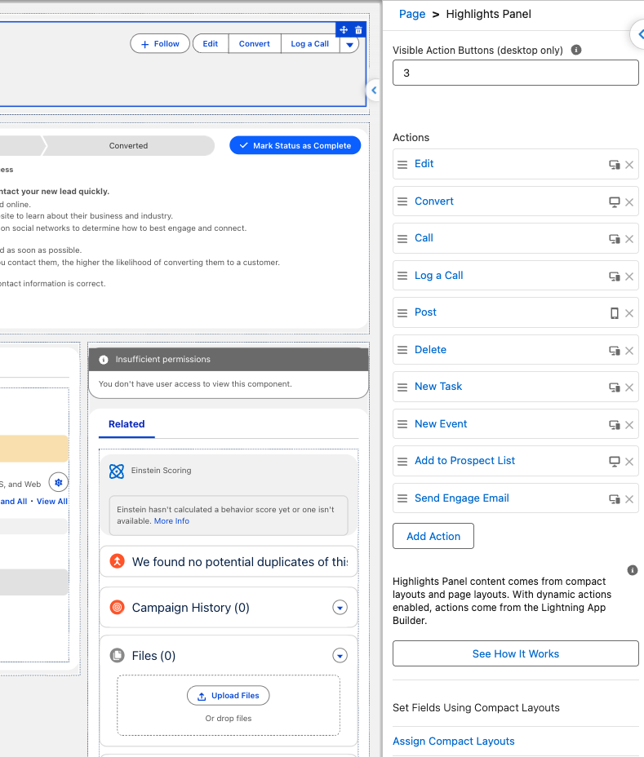Screen dimensions: 644x757
Task: Click the Einstein Scoring atom icon
Action: pyautogui.click(x=117, y=471)
